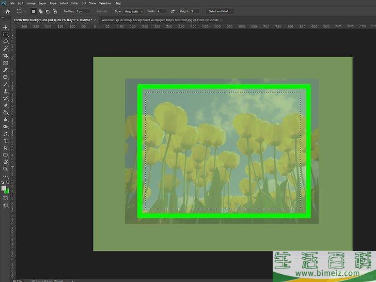Image resolution: width=376 pixels, height=282 pixels.
Task: Select the Blur tool
Action: 6,120
